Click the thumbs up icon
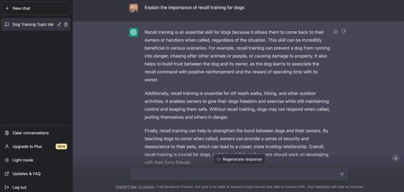This screenshot has width=404, height=192. click(x=336, y=32)
